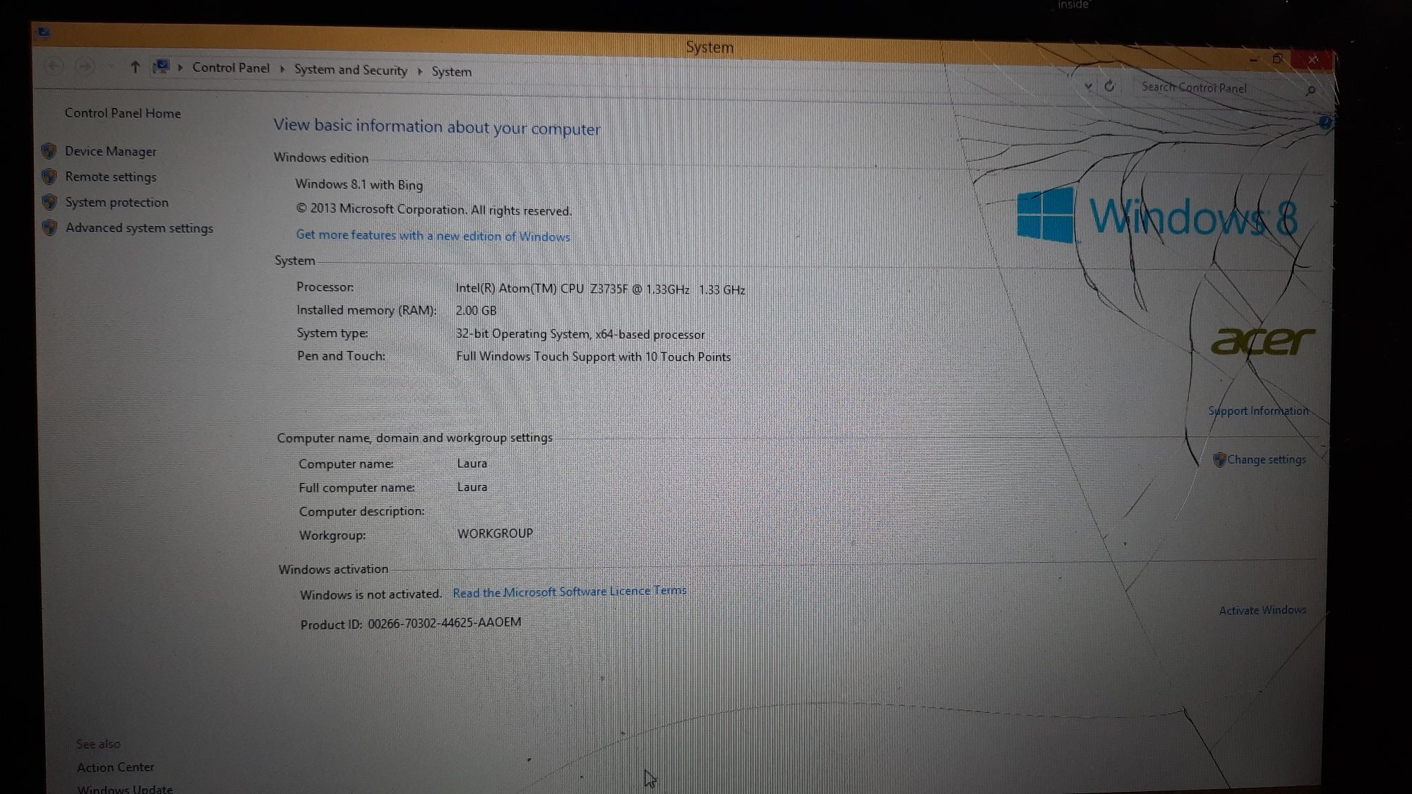Click Activate Windows link
Viewport: 1412px width, 794px height.
[1262, 610]
